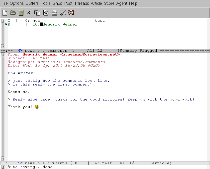The image size is (210, 169).
Task: Click the Summary Plugged mode line indicator
Action: click(138, 50)
